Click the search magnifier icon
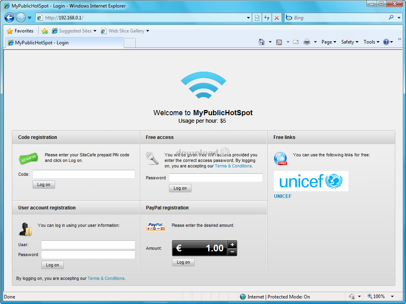 [391, 17]
